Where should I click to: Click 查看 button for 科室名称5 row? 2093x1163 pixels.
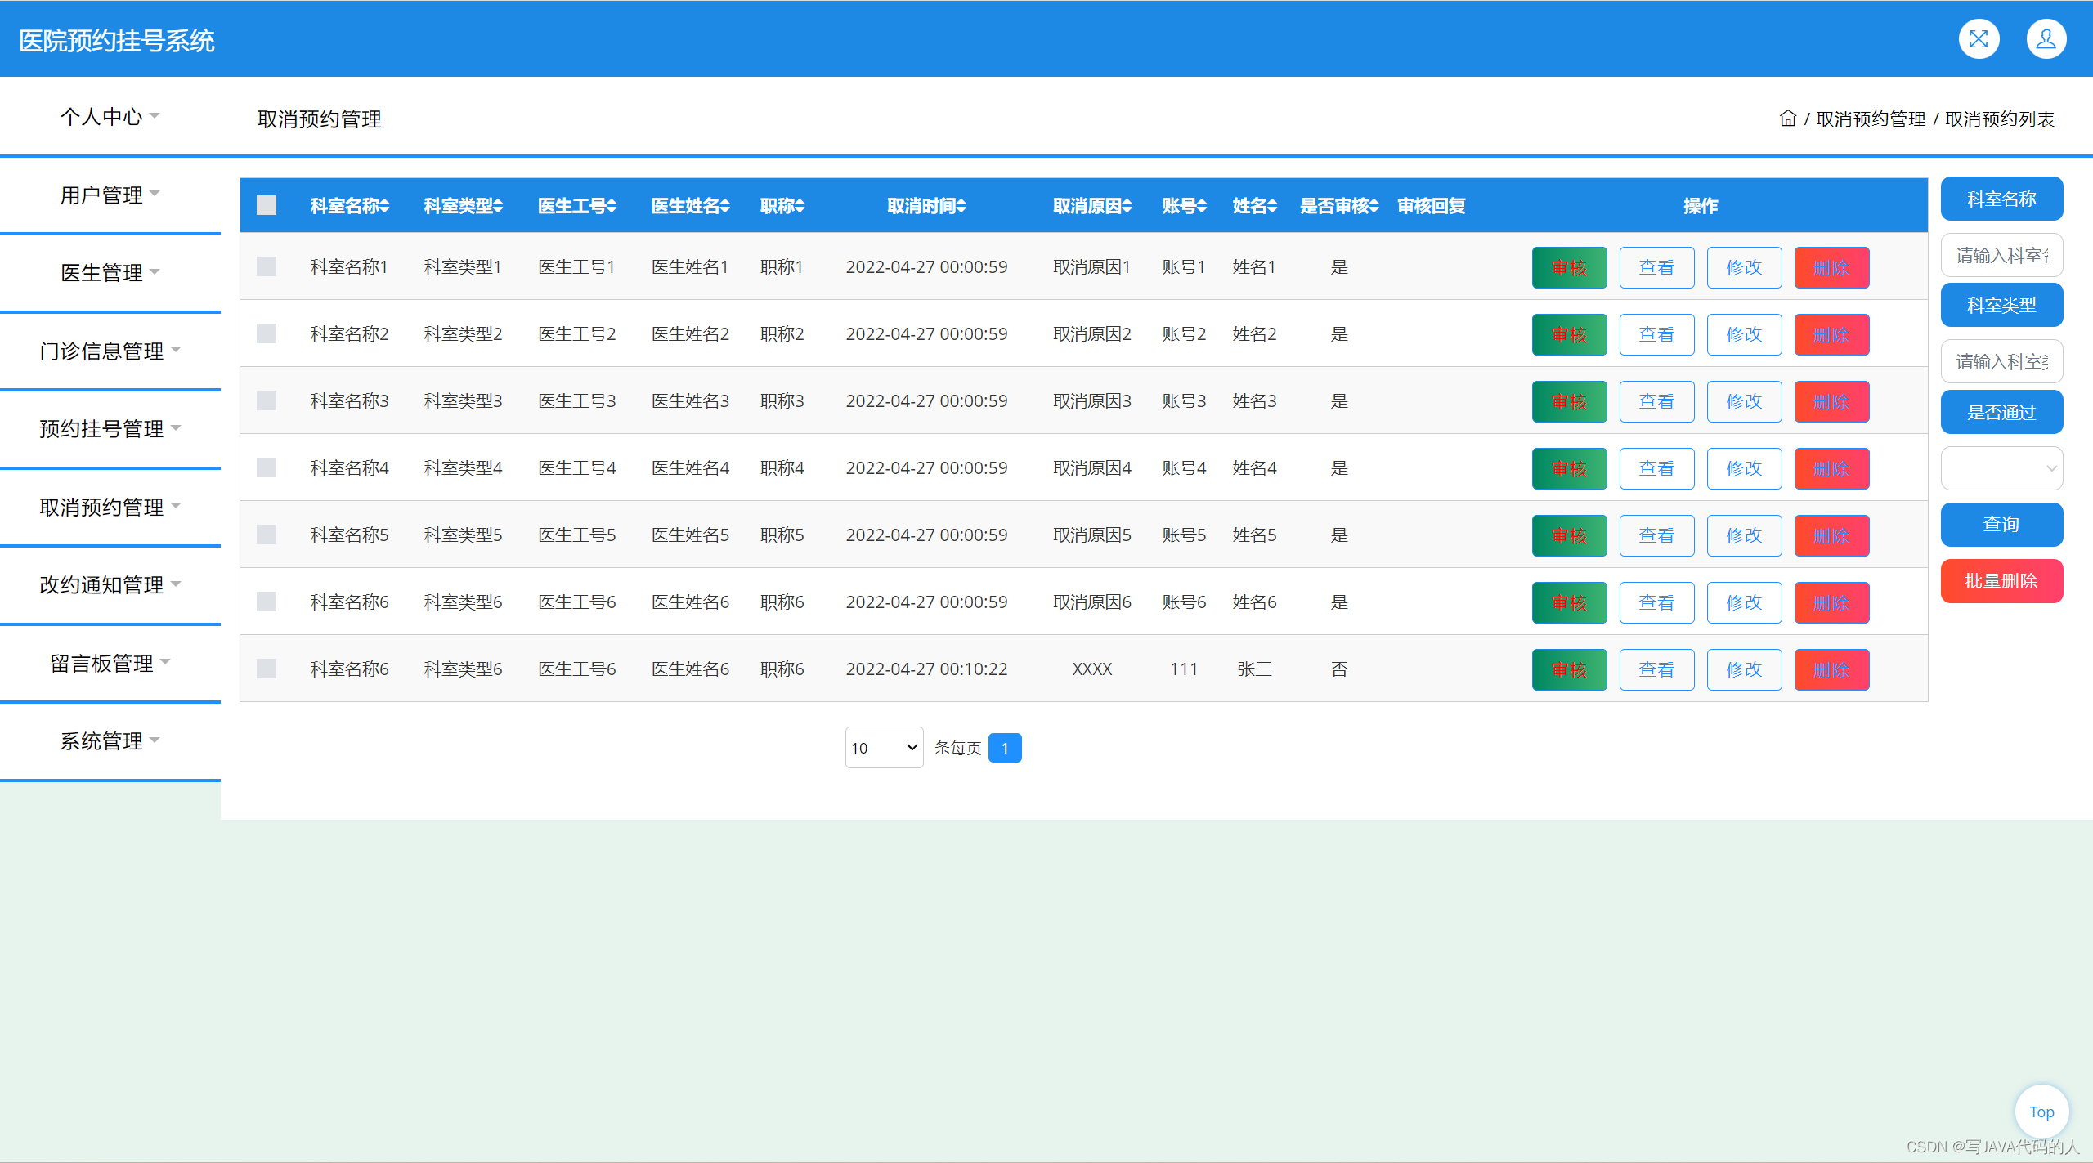point(1656,535)
